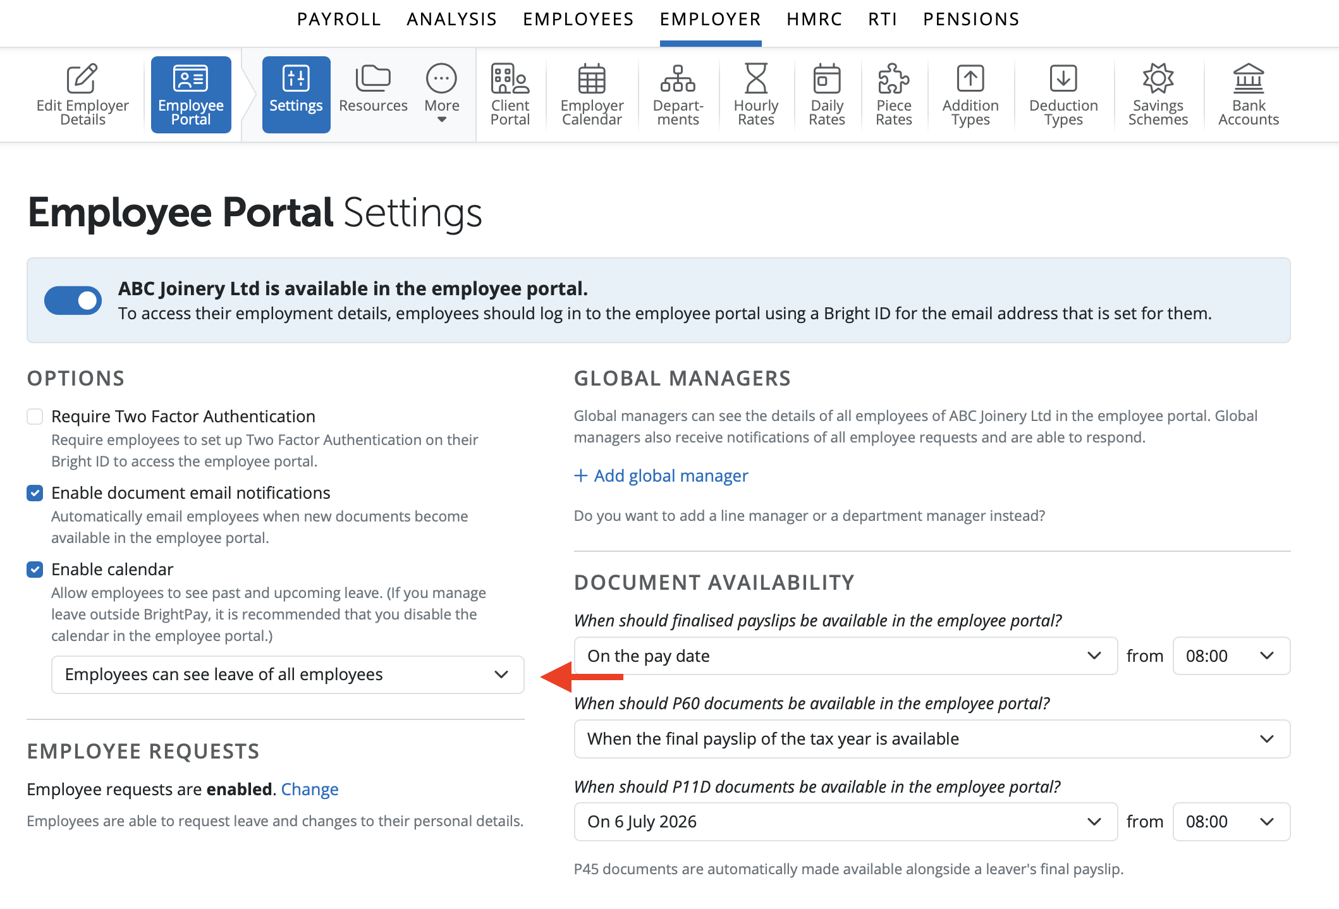Screen dimensions: 1339x909
Task: Uncheck Enable calendar checkbox
Action: pyautogui.click(x=35, y=570)
